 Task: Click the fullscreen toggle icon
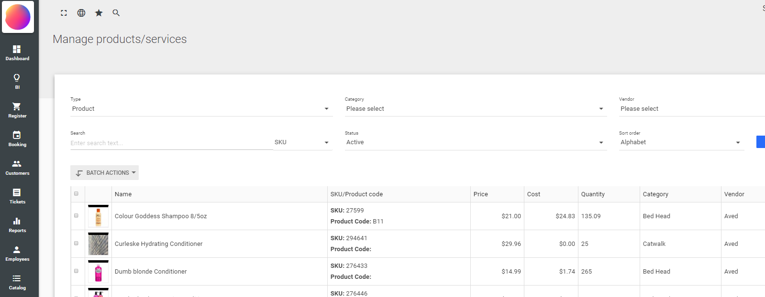click(64, 13)
